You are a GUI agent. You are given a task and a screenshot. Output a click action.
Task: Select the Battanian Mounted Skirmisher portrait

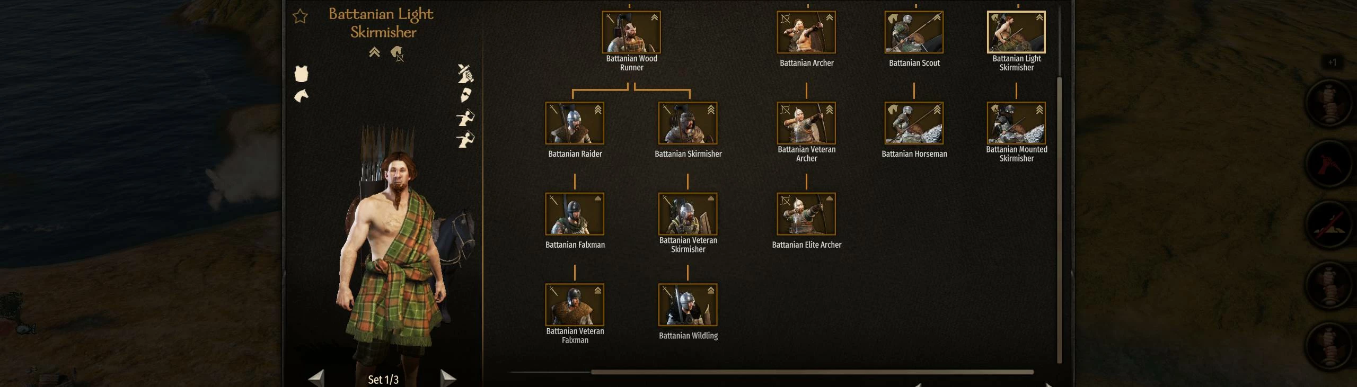[x=1016, y=123]
